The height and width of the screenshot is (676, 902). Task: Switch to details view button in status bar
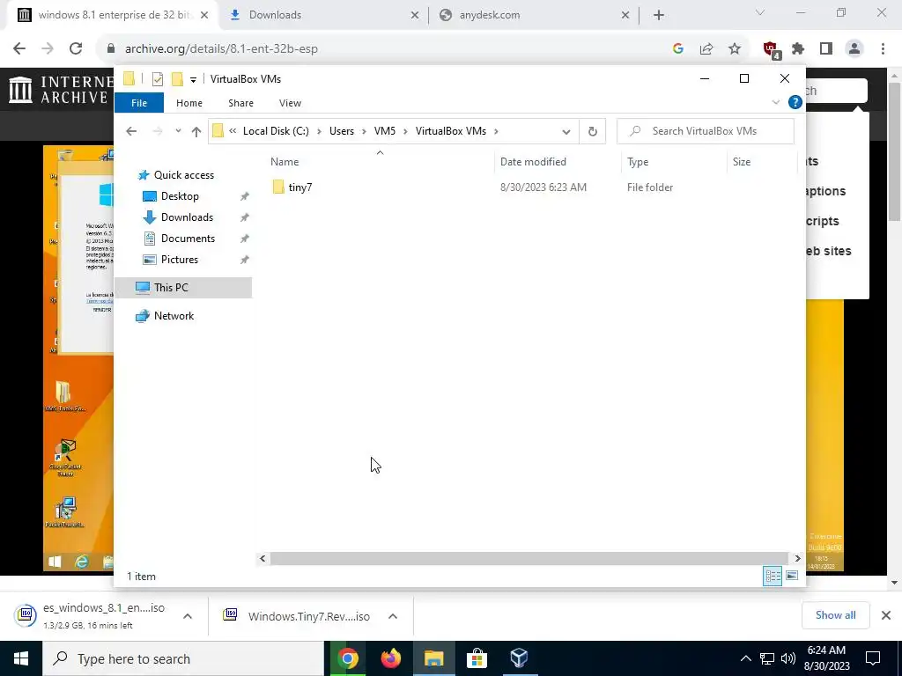pyautogui.click(x=773, y=576)
